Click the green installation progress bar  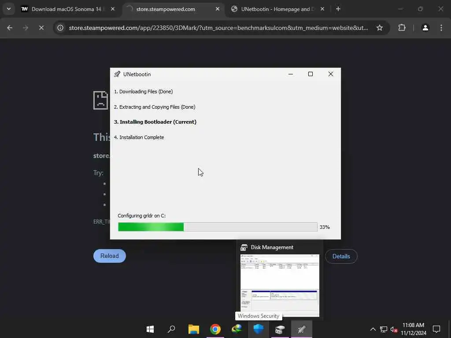pyautogui.click(x=218, y=227)
